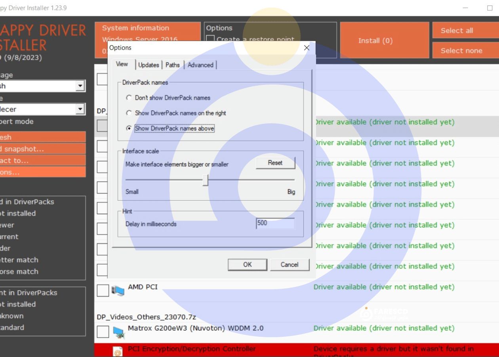Toggle Current filter in sidebar
Image resolution: width=499 pixels, height=357 pixels.
(9, 236)
